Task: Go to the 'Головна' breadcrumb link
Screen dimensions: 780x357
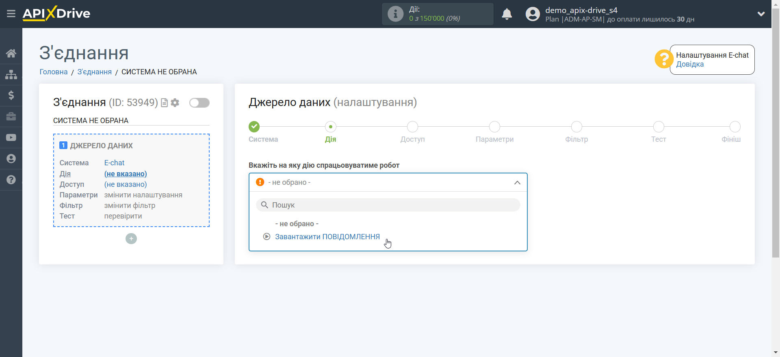Action: tap(54, 72)
